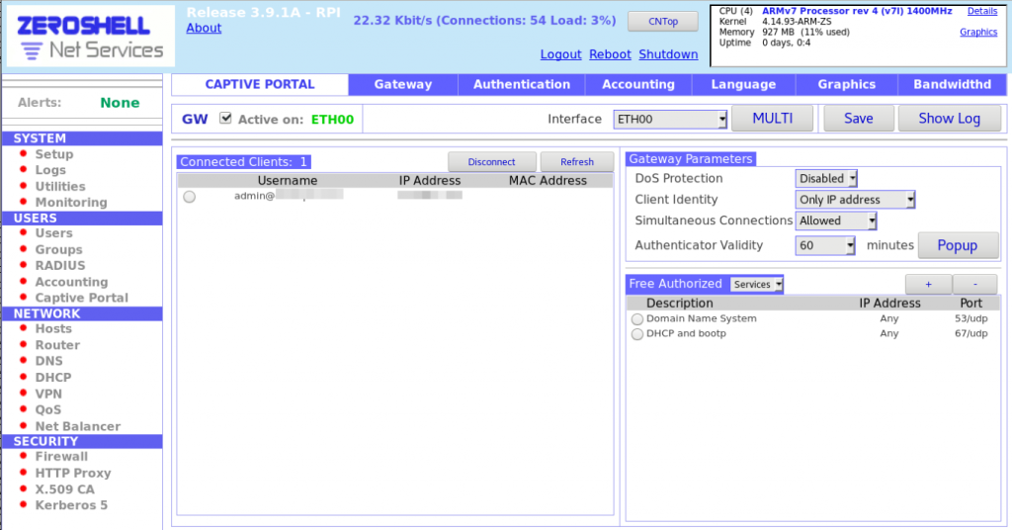
Task: Click the ARMv7 Processor text
Action: pyautogui.click(x=857, y=11)
